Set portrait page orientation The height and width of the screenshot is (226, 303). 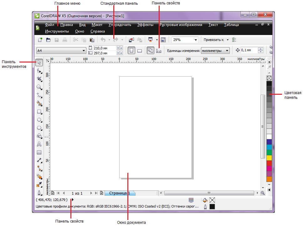(x=131, y=51)
